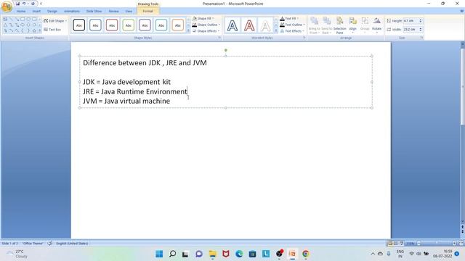Click the spell check status icon

pos(50,244)
